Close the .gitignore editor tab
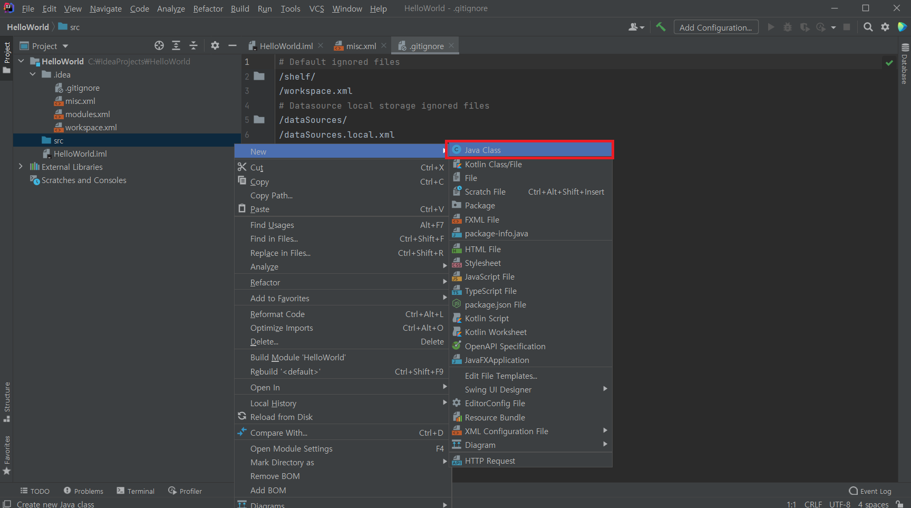Image resolution: width=911 pixels, height=508 pixels. (451, 46)
